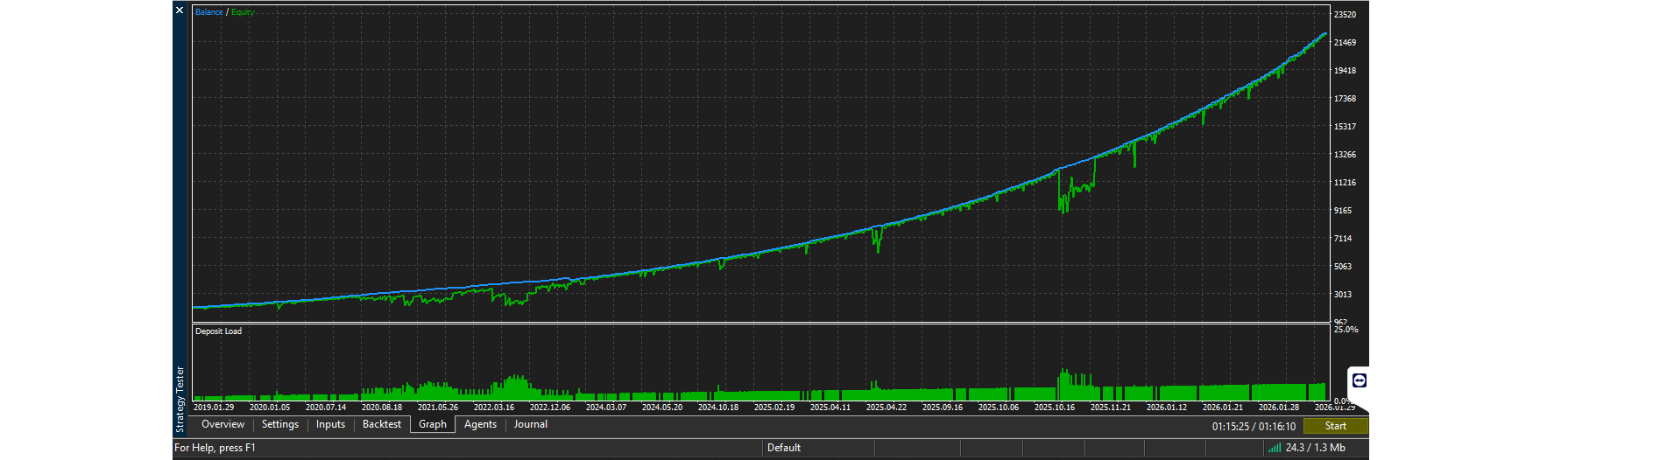Image resolution: width=1653 pixels, height=460 pixels.
Task: Show the Journal tab
Action: (531, 424)
